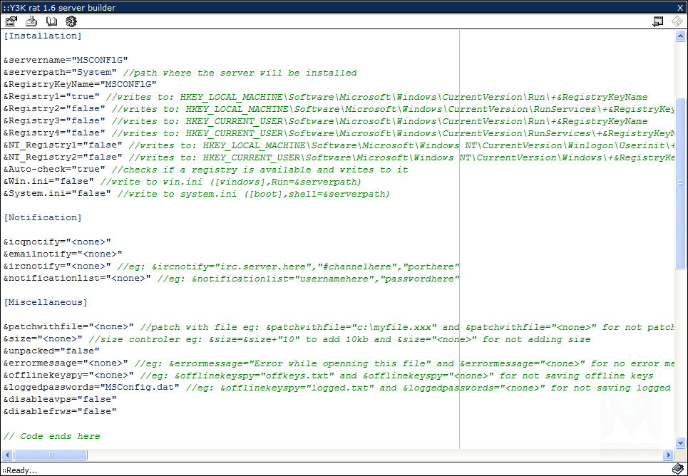Image resolution: width=688 pixels, height=476 pixels.
Task: Click the vertical scrollbar up arrow
Action: pos(680,36)
